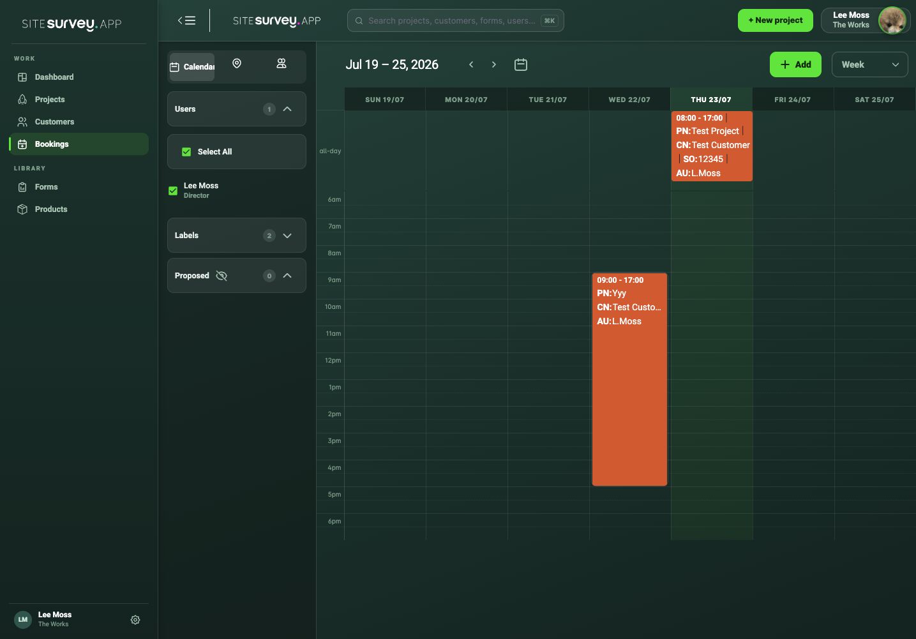This screenshot has width=916, height=639.
Task: Click the Customers people icon
Action: (x=22, y=122)
